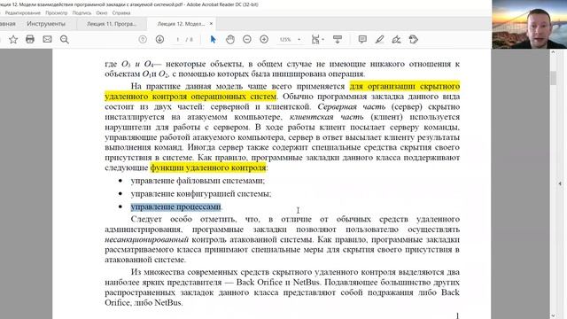Viewport: 567px width, 319px height.
Task: Click highlighted text 'функции удаленного контроля'
Action: coord(208,167)
